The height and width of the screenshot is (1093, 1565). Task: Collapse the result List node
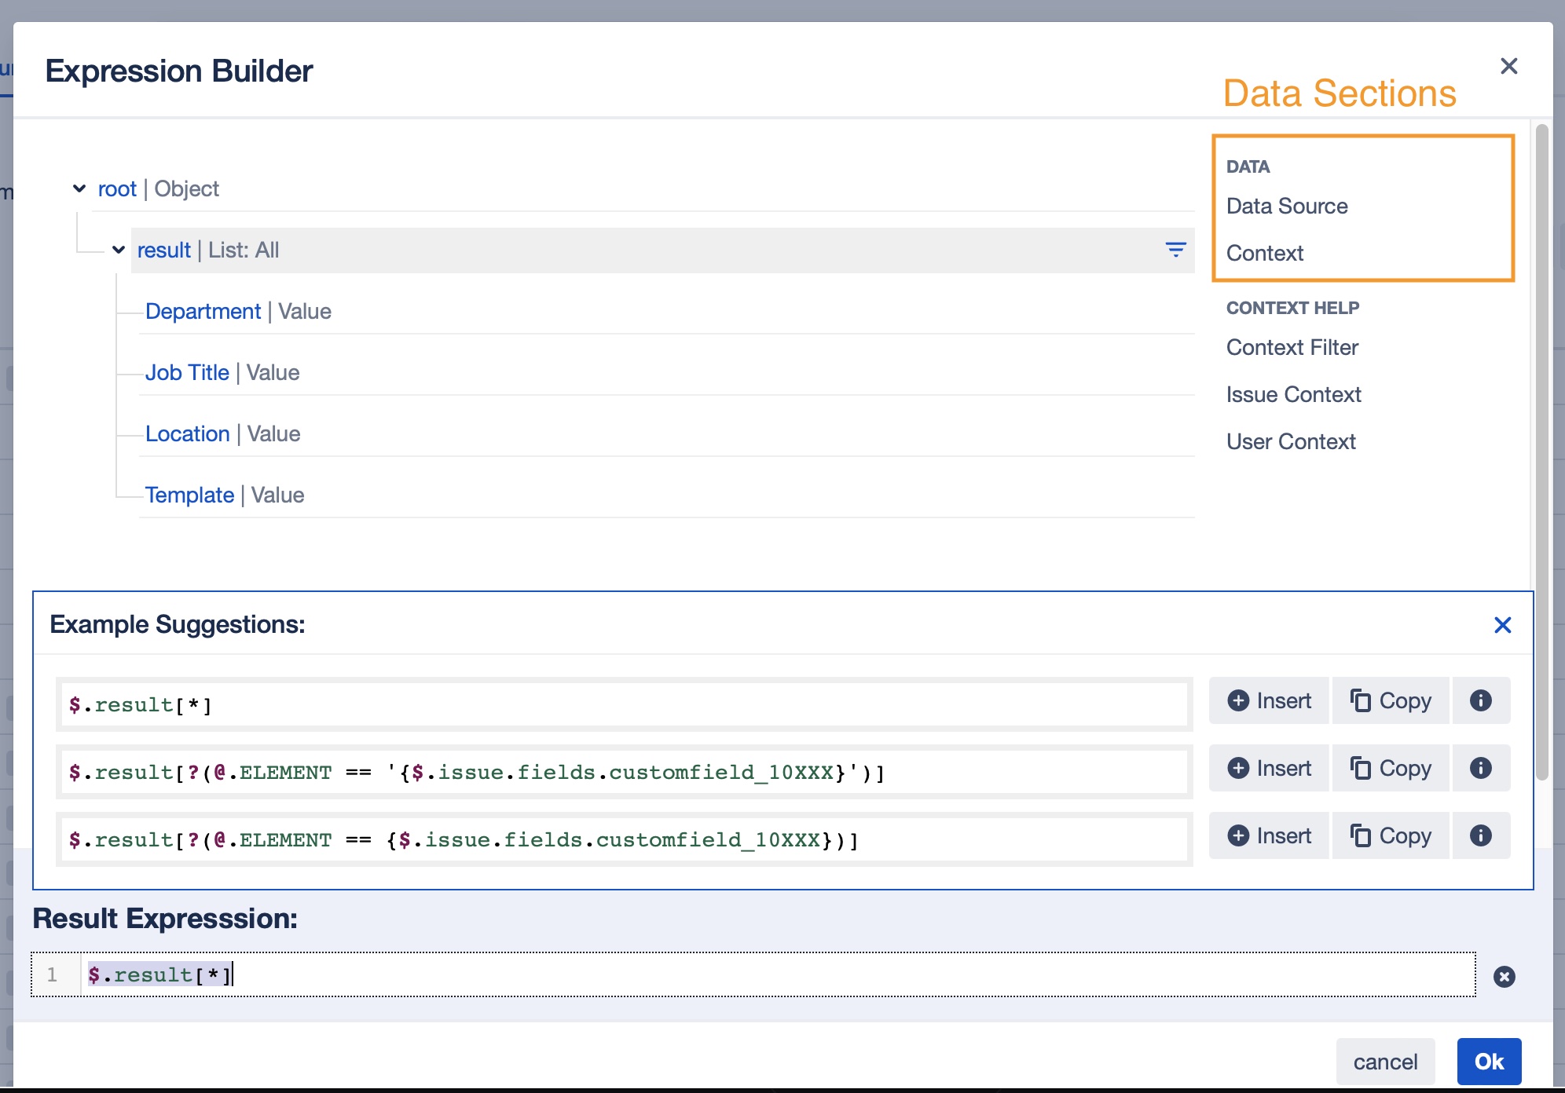[x=119, y=250]
